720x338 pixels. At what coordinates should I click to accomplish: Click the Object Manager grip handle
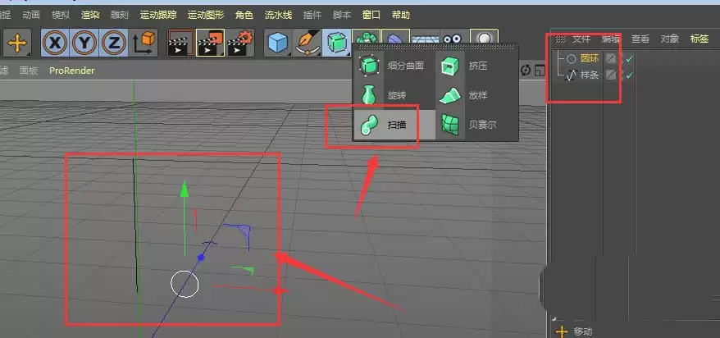point(560,39)
